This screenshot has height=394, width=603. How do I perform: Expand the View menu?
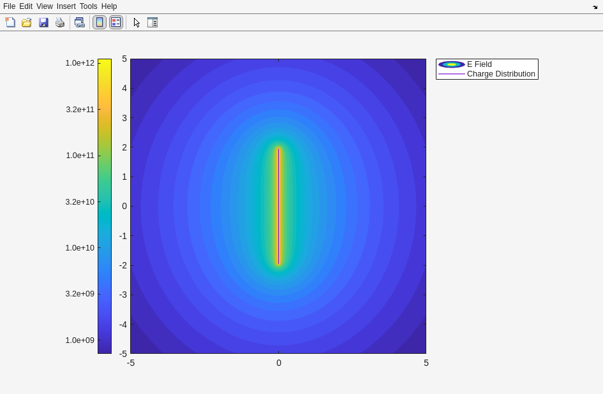44,6
